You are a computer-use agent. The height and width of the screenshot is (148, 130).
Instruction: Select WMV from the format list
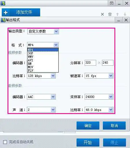[x=43, y=57]
